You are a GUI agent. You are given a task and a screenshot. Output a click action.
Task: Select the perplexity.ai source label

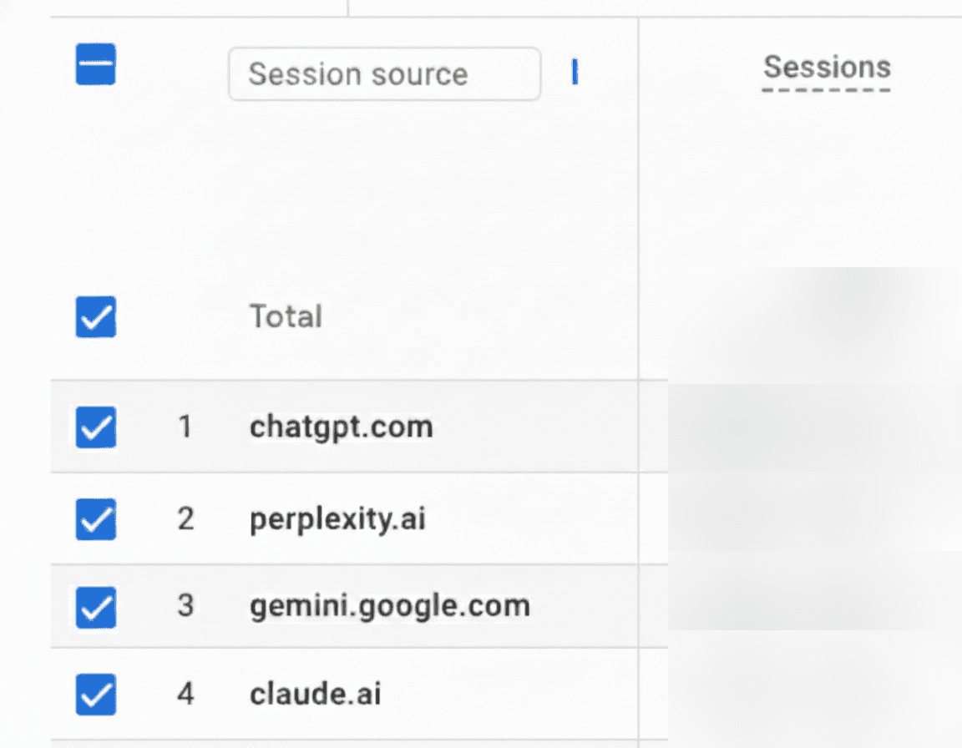coord(337,519)
